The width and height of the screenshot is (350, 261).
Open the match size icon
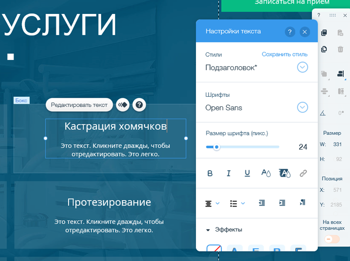[x=341, y=91]
